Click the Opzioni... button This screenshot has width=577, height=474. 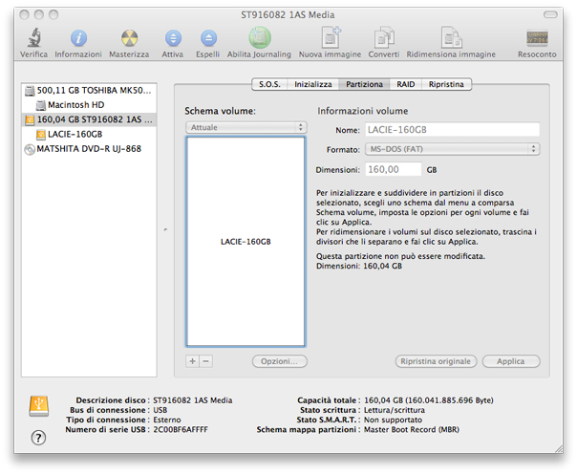pyautogui.click(x=279, y=361)
